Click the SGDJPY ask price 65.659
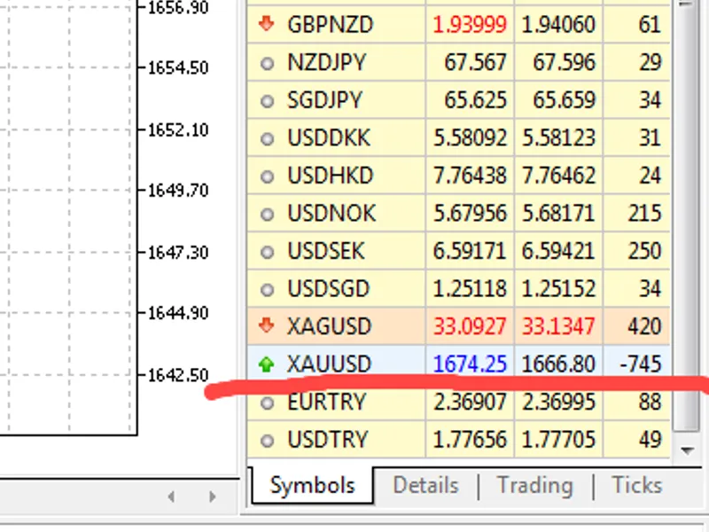The width and height of the screenshot is (709, 532). pos(564,100)
